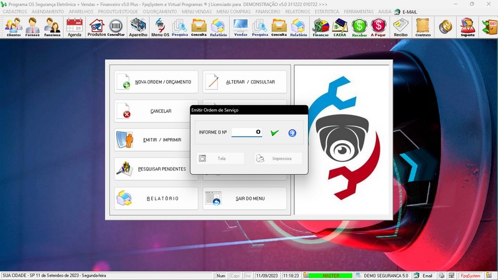Image resolution: width=498 pixels, height=280 pixels.
Task: Click the blue arrow icon in dialog
Action: click(x=292, y=133)
